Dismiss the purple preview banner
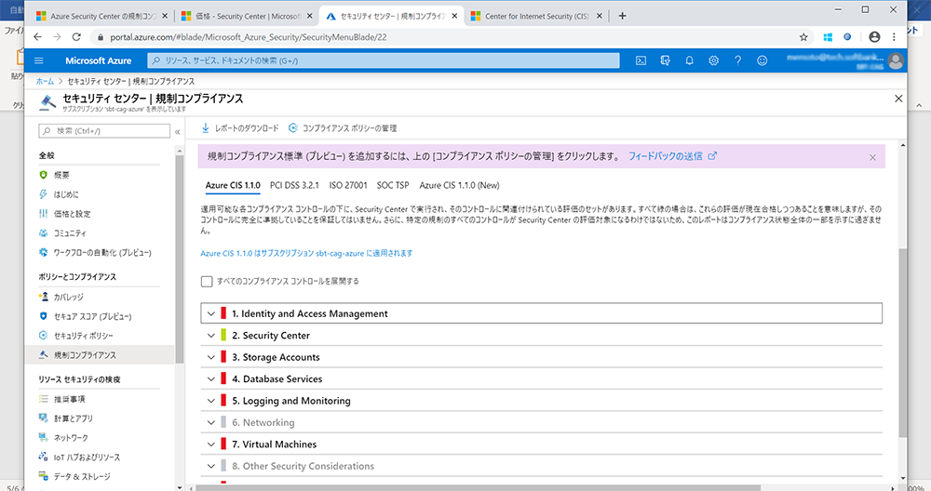This screenshot has height=491, width=931. click(872, 158)
